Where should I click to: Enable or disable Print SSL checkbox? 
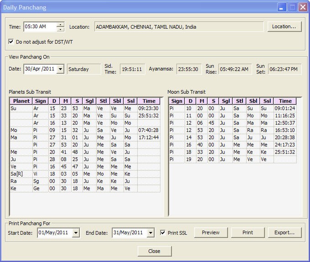point(163,233)
